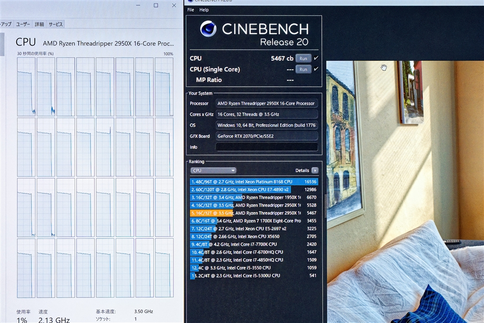Toggle the checkbox beside the CPU test
Viewport: 484px width, 323px height.
(316, 58)
